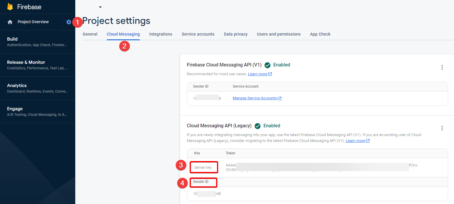454x204 pixels.
Task: Click the Firebase flame logo
Action: (10, 7)
